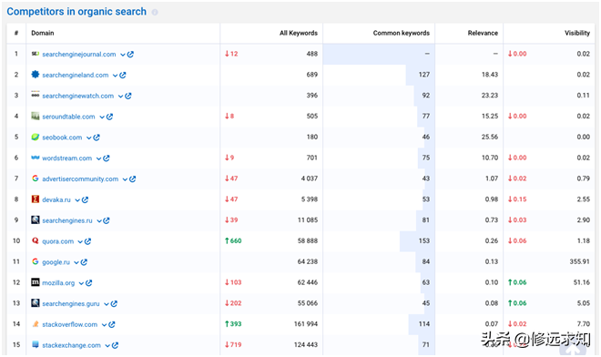Click the Competitors in organic search heading
This screenshot has width=601, height=357.
point(76,12)
